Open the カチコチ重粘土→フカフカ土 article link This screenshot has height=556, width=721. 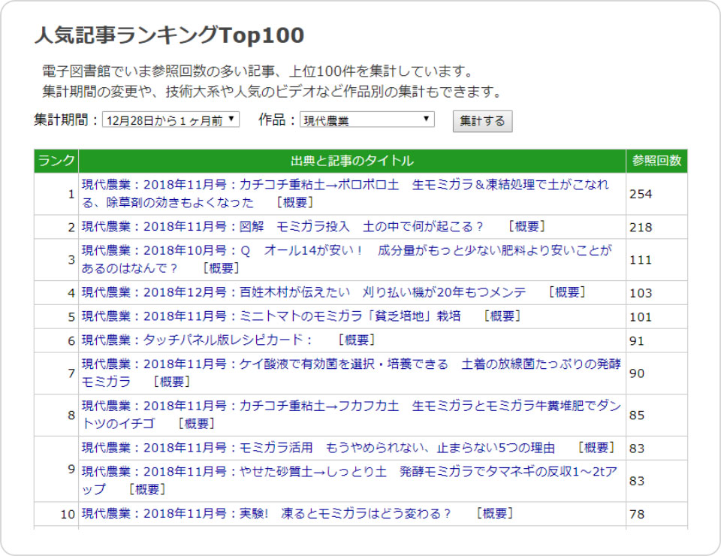[351, 414]
